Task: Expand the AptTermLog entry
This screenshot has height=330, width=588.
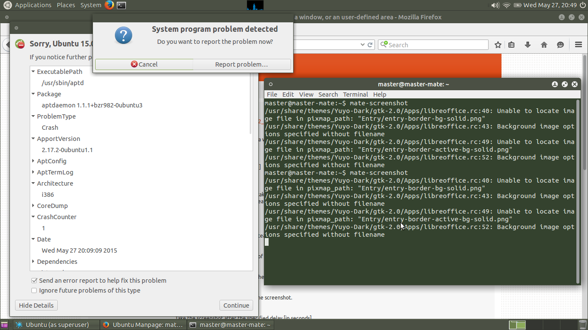Action: [33, 172]
